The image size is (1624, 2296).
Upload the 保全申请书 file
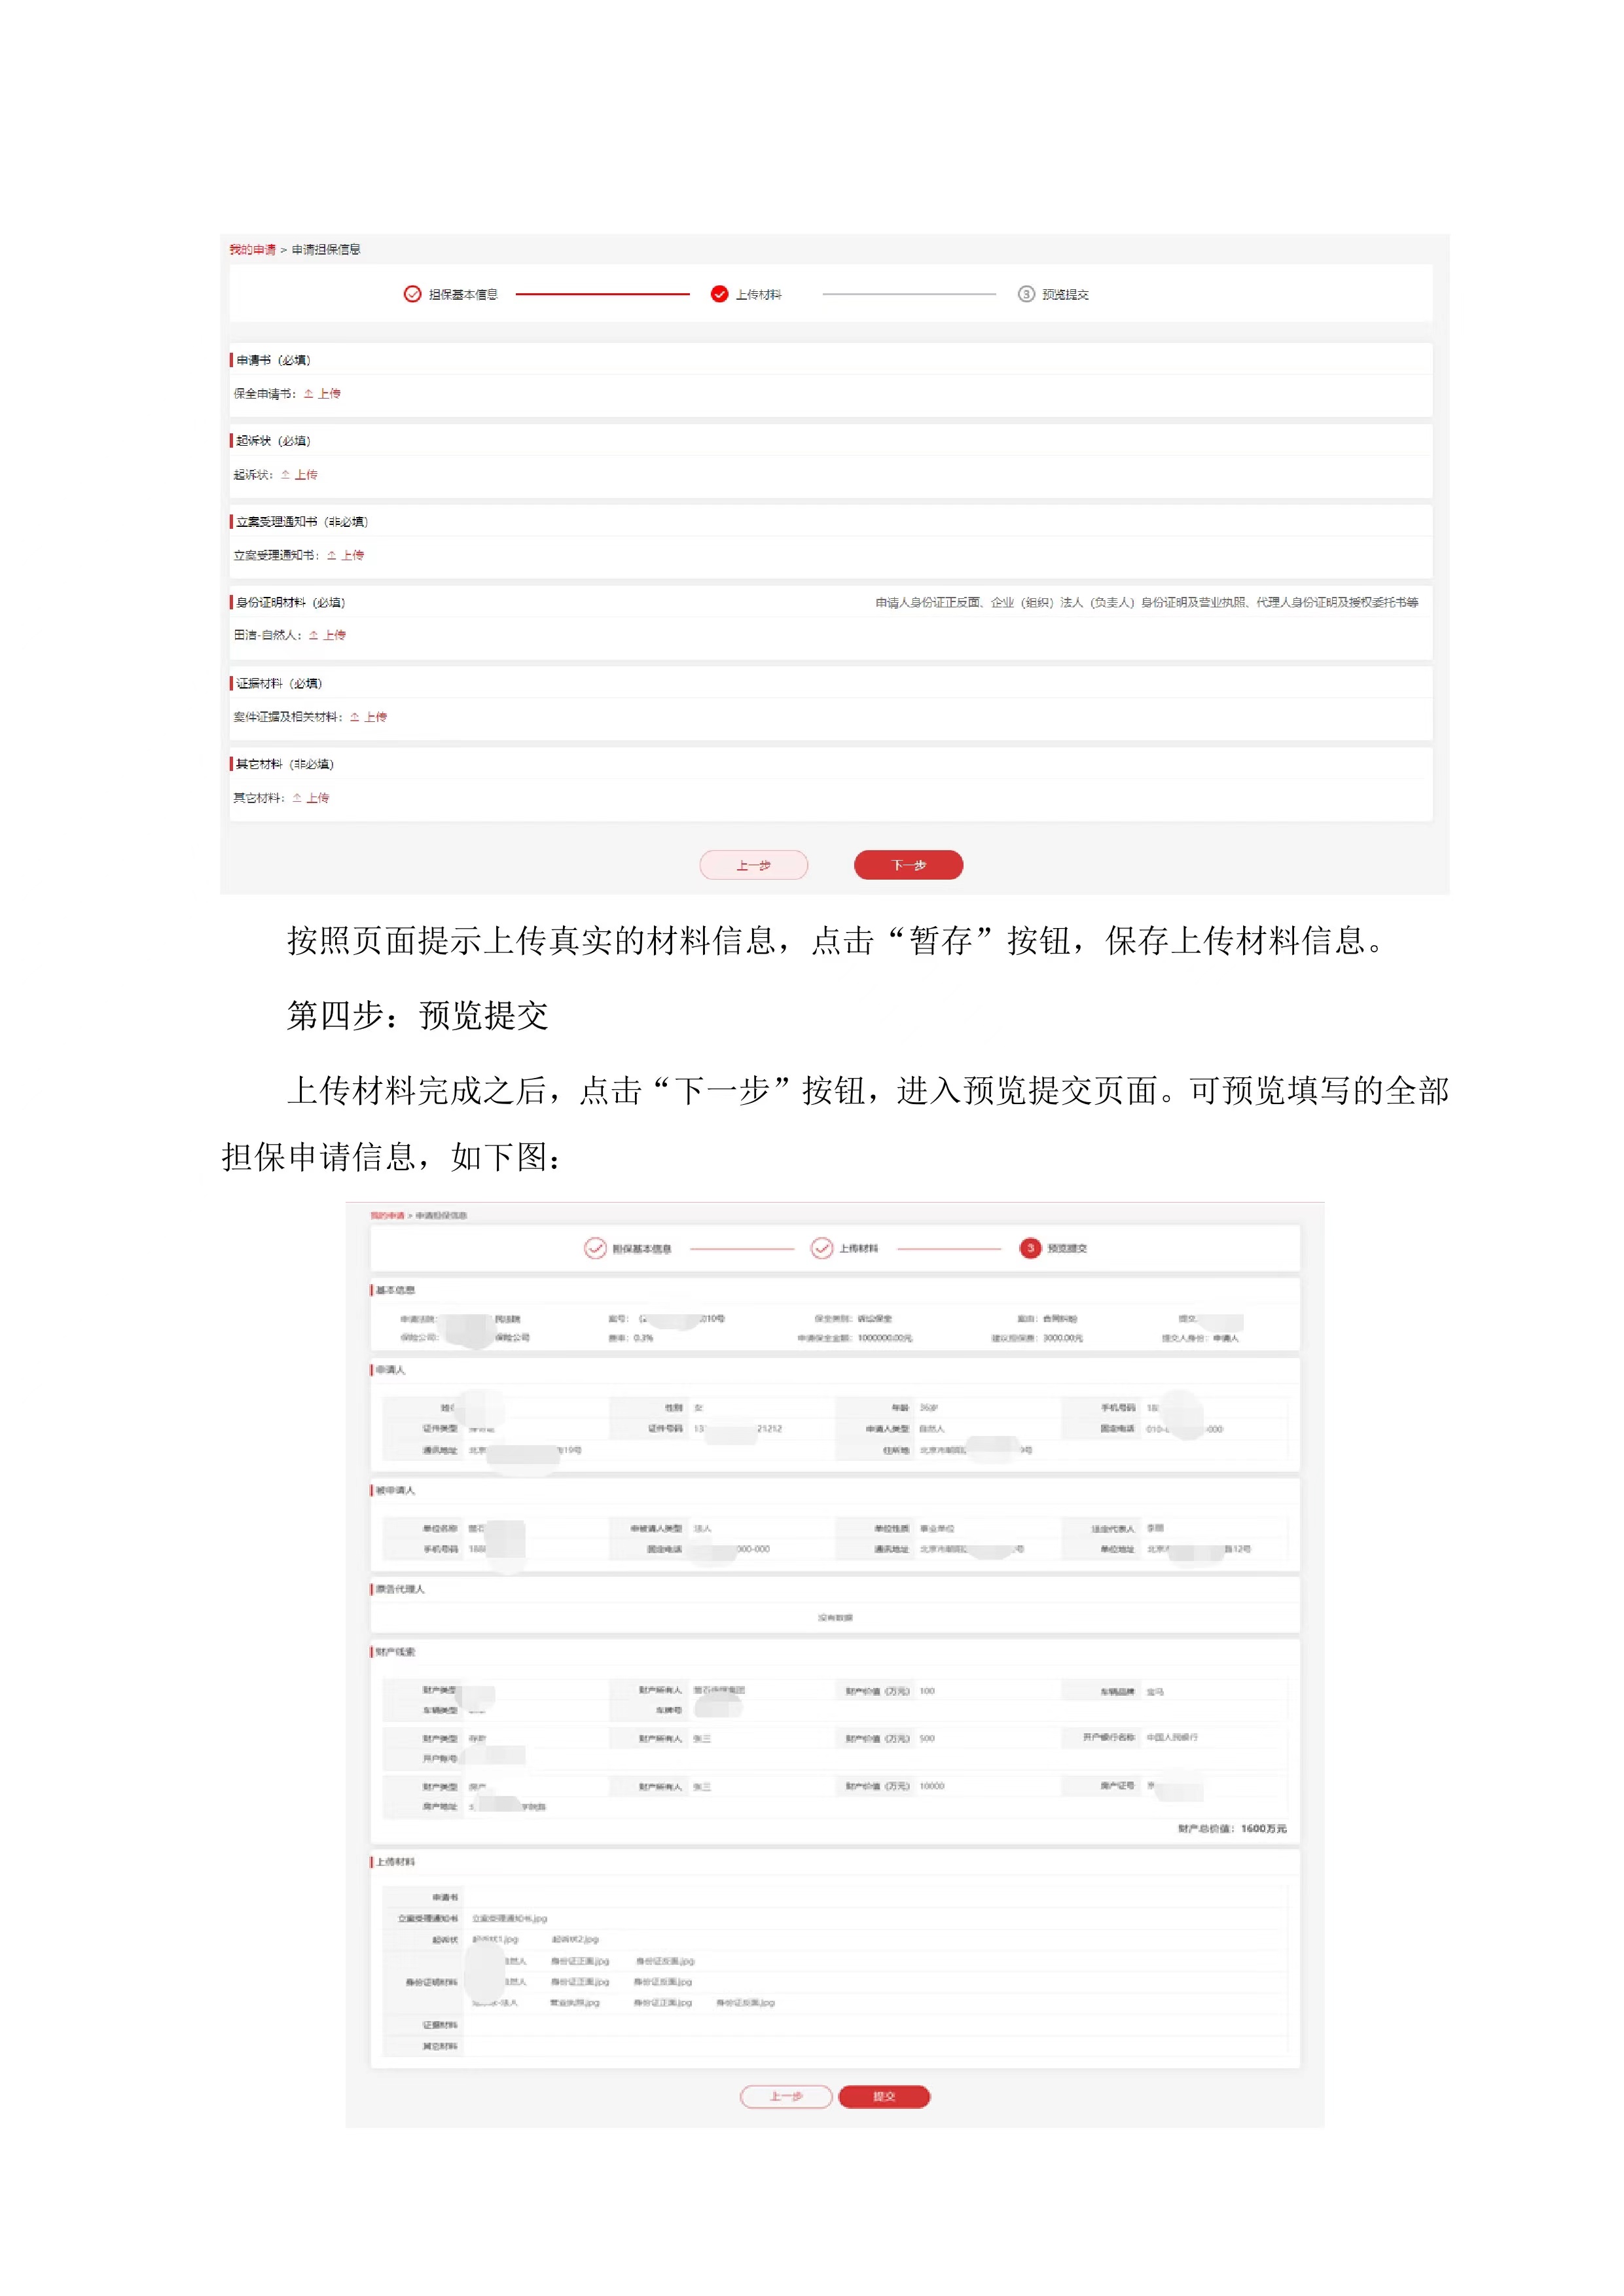point(322,394)
